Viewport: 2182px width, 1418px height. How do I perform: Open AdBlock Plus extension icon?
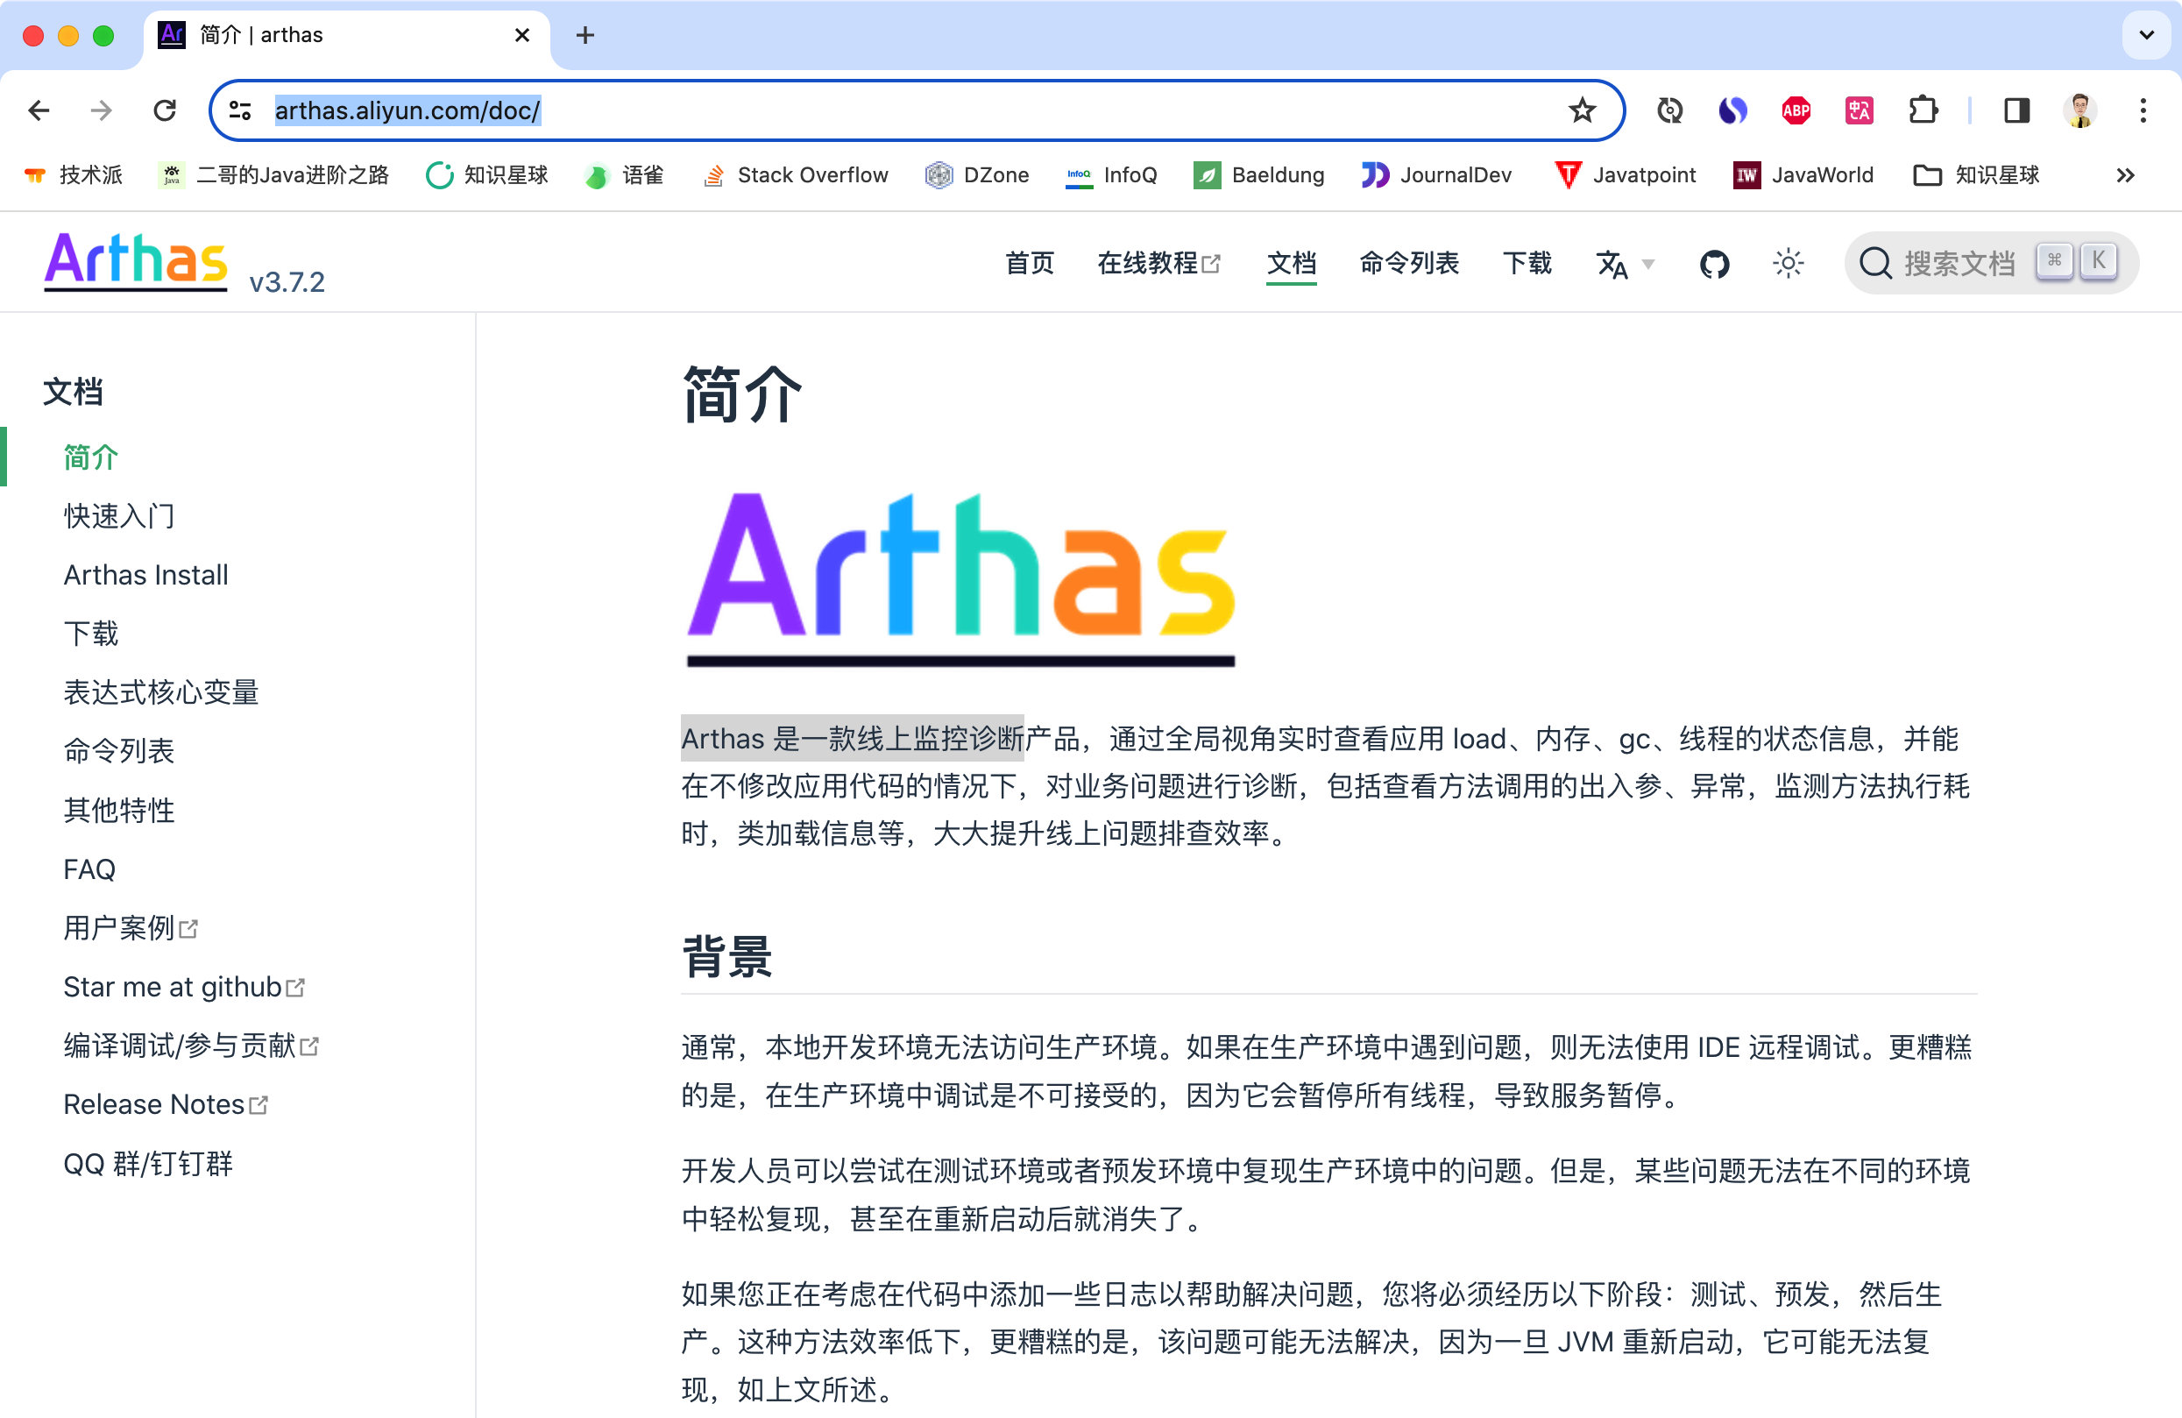click(1795, 111)
